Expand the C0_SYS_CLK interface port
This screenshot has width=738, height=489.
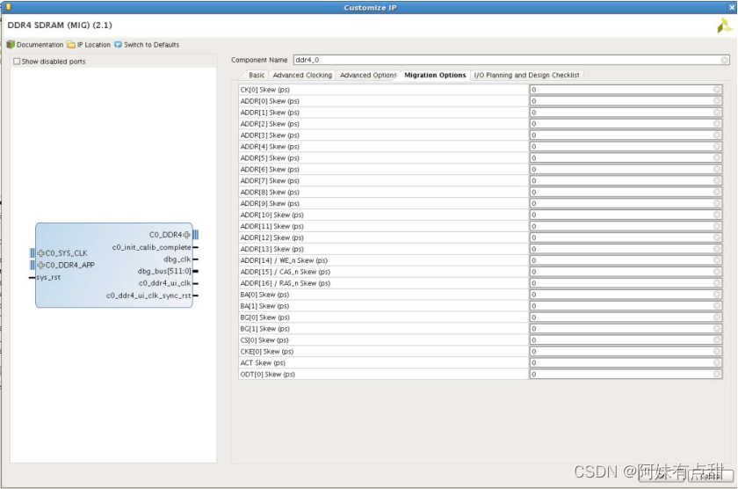41,253
